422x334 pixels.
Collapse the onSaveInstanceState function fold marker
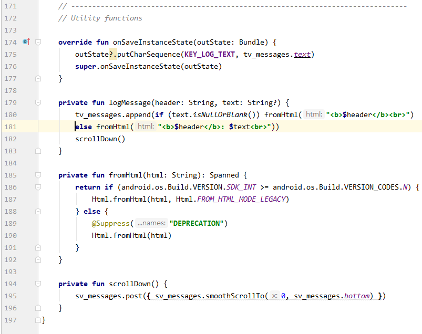pyautogui.click(x=38, y=42)
